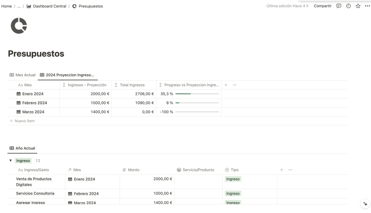Screen dimensions: 371x213
Task: Collapse the Ingreso group triangle
Action: tap(11, 161)
